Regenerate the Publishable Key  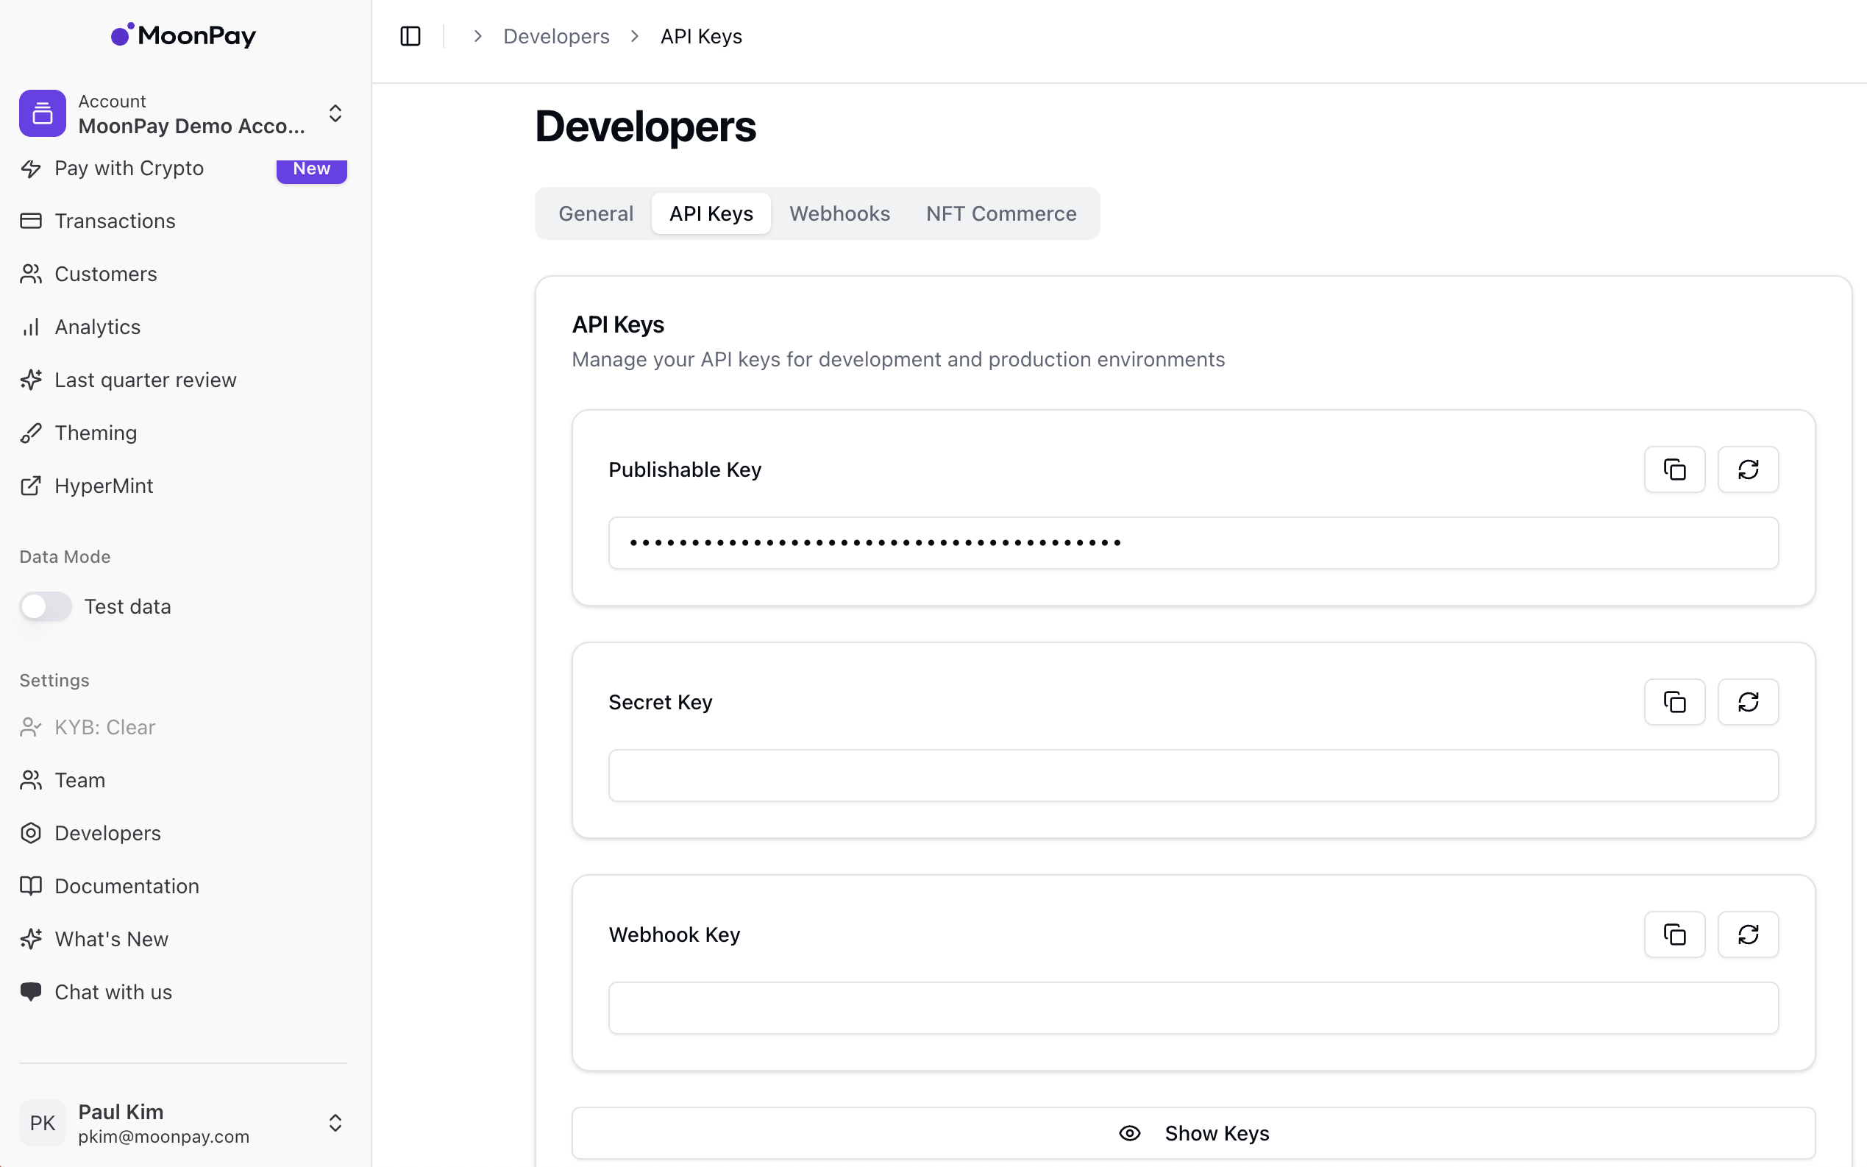tap(1747, 469)
